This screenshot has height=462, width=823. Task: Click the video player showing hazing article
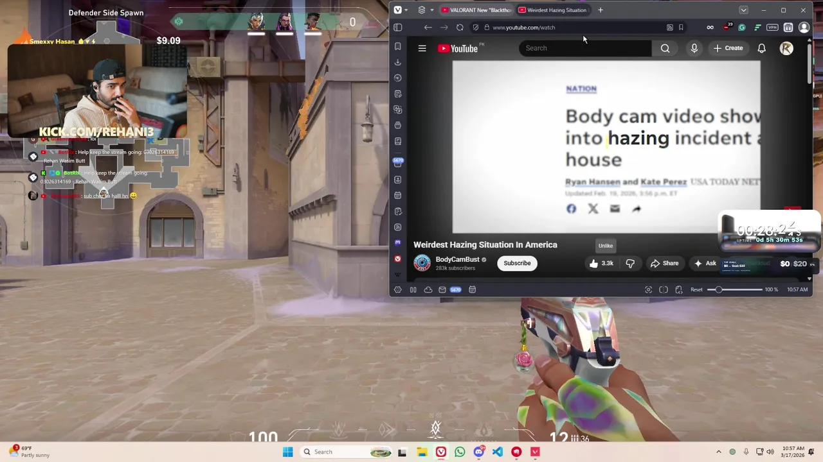pos(606,147)
